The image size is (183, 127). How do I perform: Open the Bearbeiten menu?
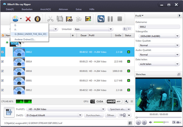(x=27, y=9)
